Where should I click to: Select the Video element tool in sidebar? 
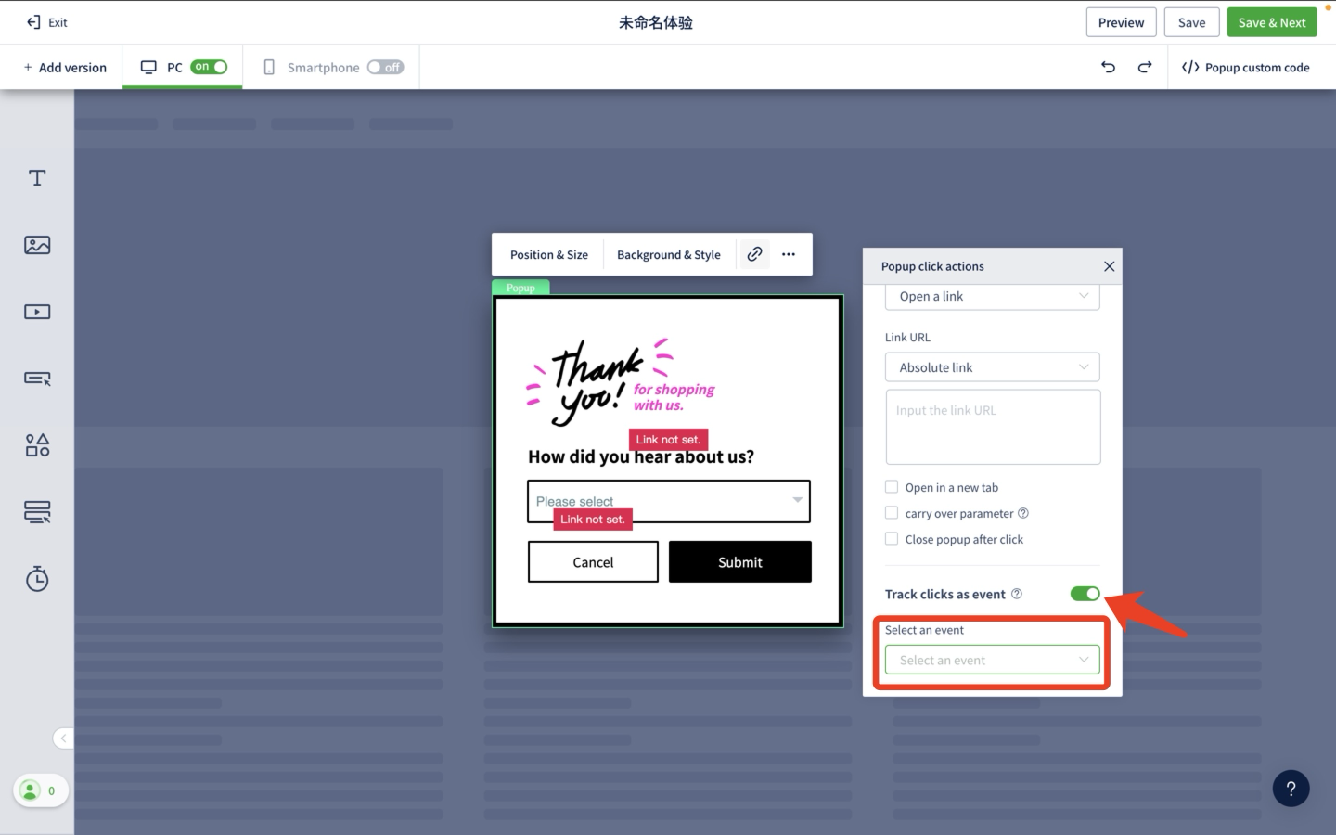pos(37,312)
